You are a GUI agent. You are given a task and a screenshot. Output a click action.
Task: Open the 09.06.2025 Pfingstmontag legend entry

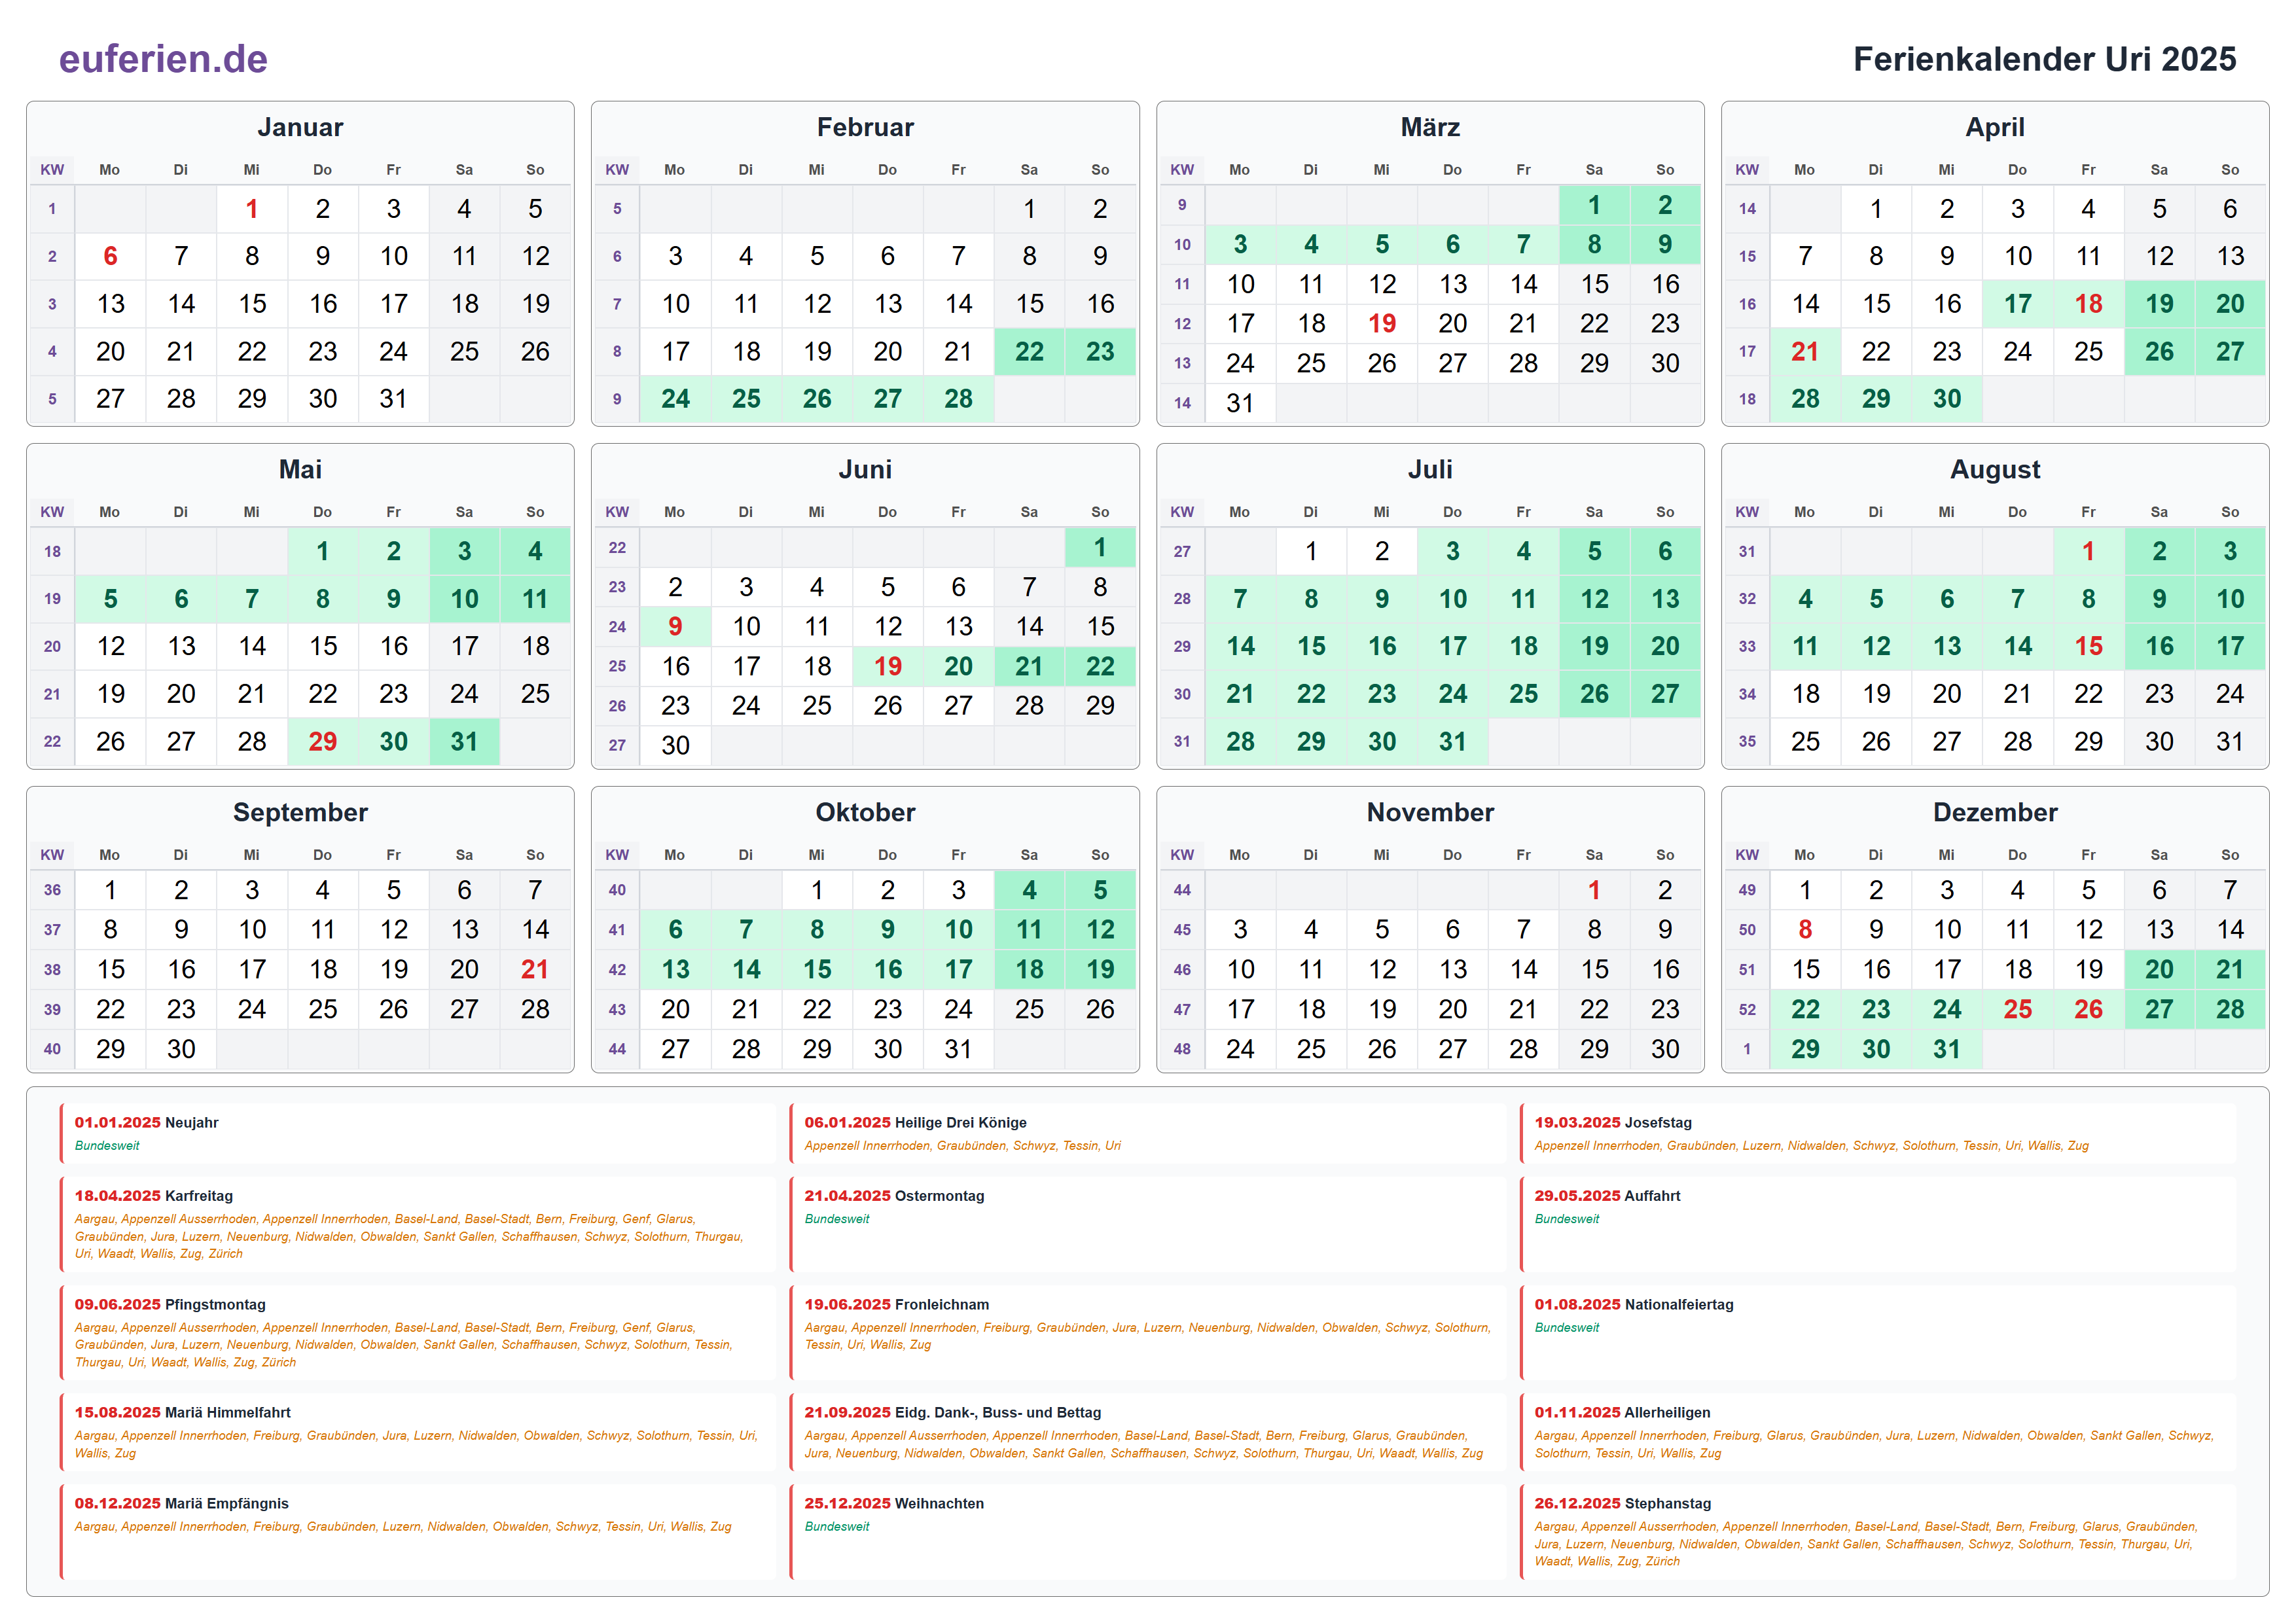(x=417, y=1333)
